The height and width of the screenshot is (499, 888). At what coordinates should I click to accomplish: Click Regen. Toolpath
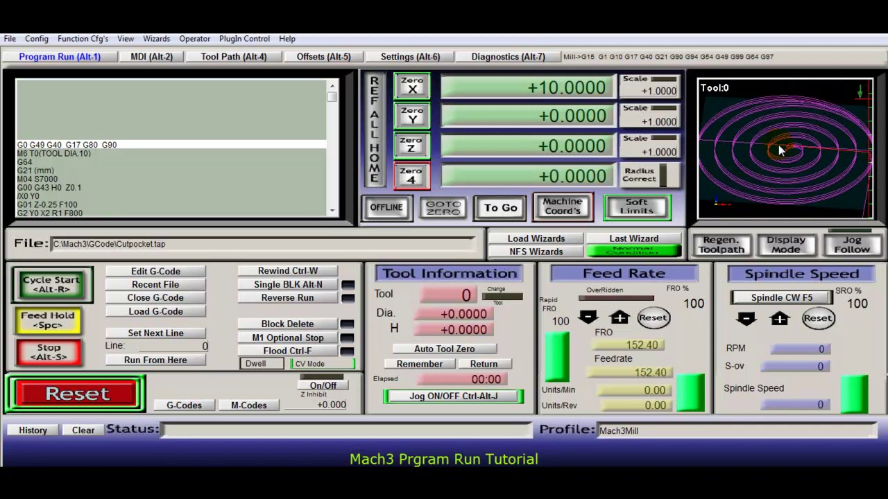(x=721, y=245)
